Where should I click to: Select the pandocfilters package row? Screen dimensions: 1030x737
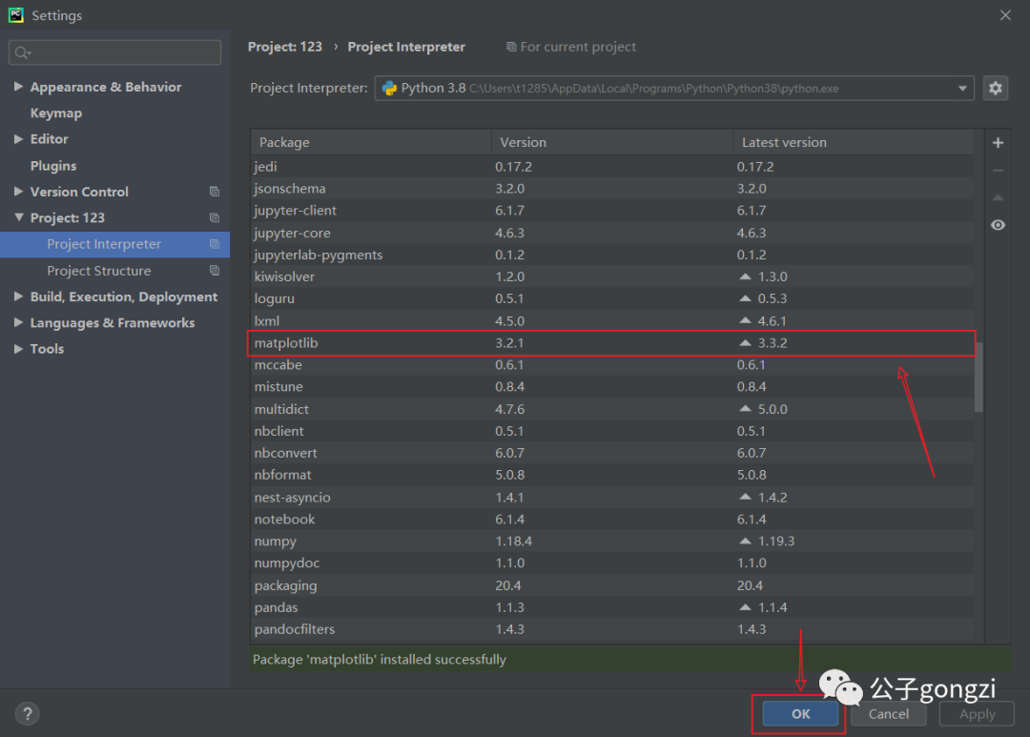pos(612,629)
